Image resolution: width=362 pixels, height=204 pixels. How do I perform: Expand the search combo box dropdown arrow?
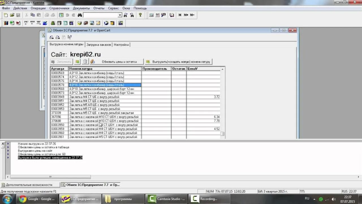click(x=120, y=15)
